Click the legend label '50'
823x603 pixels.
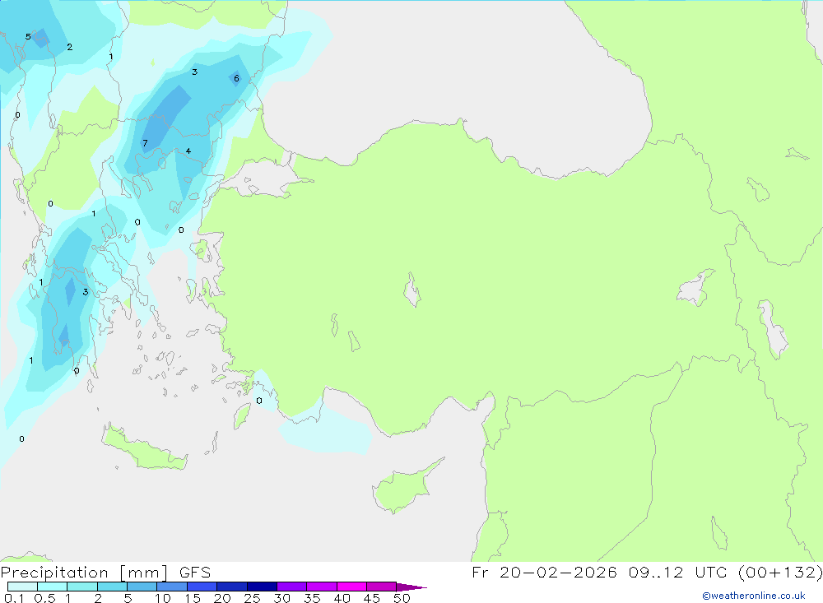pyautogui.click(x=402, y=598)
